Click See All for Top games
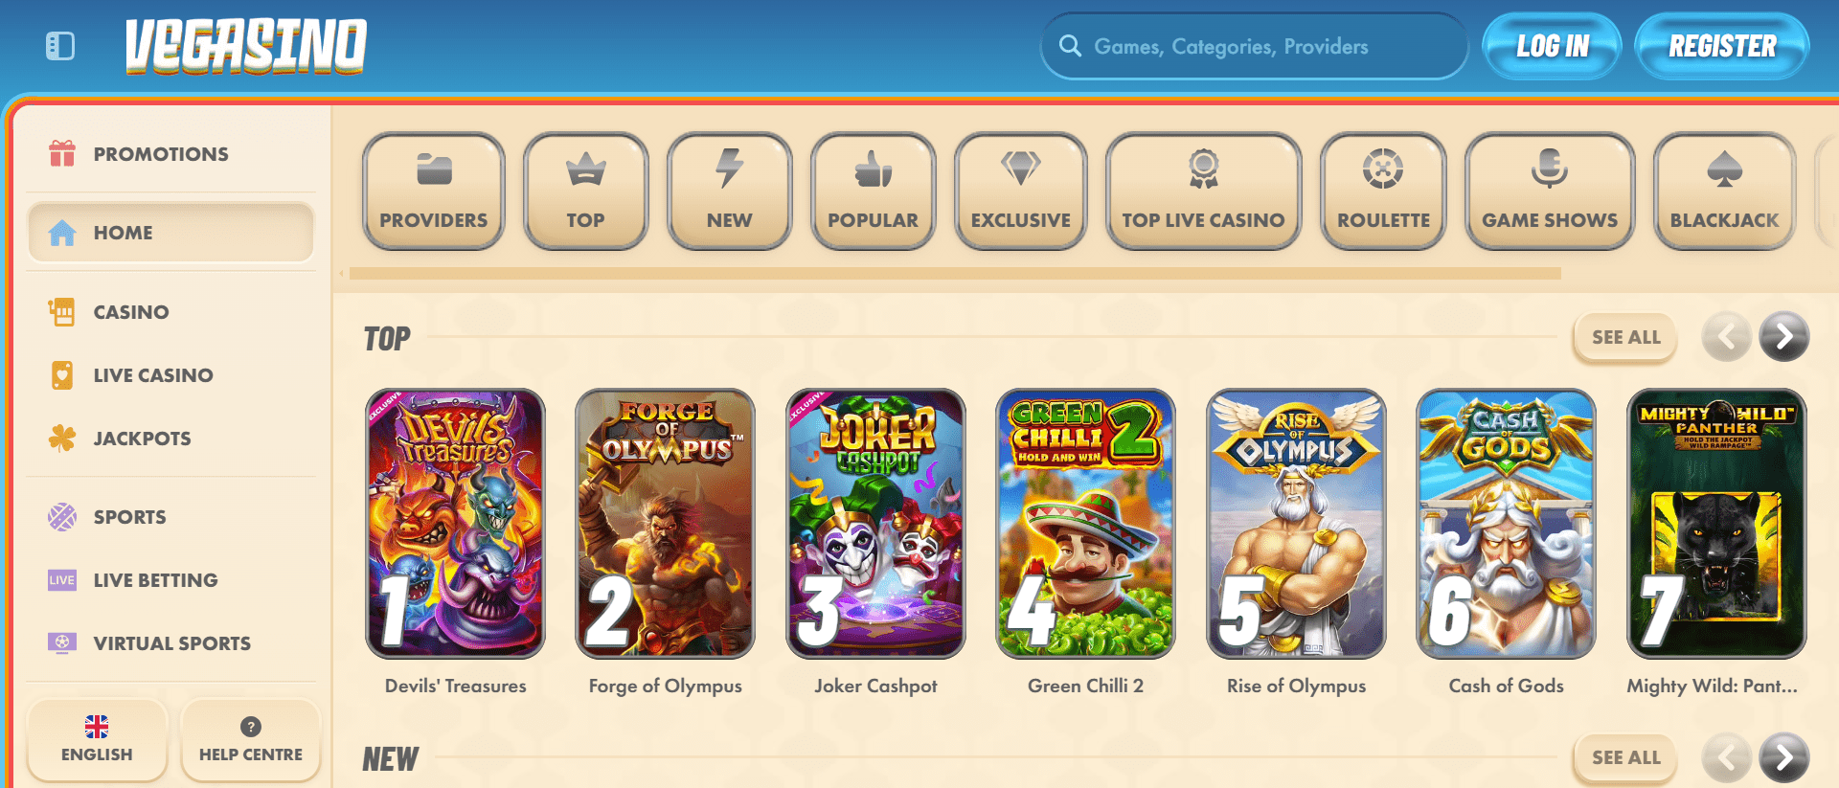The image size is (1839, 788). (1625, 337)
